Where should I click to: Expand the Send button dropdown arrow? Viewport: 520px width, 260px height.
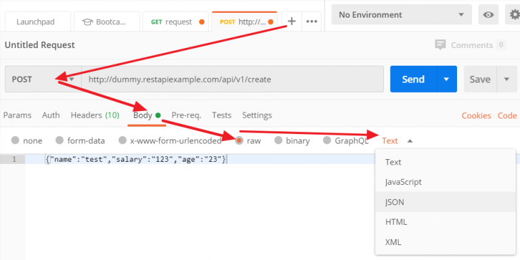447,79
